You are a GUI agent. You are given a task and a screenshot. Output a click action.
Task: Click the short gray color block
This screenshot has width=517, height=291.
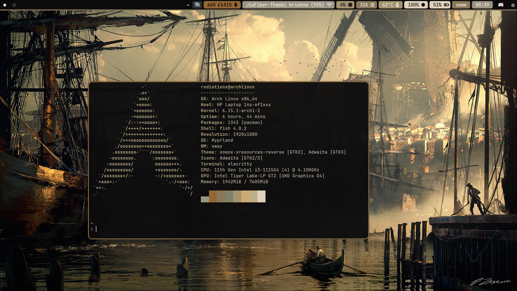click(205, 199)
